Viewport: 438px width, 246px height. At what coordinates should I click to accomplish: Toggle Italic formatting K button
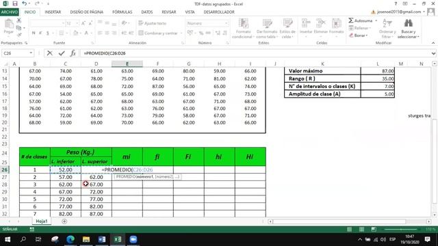tap(40, 33)
